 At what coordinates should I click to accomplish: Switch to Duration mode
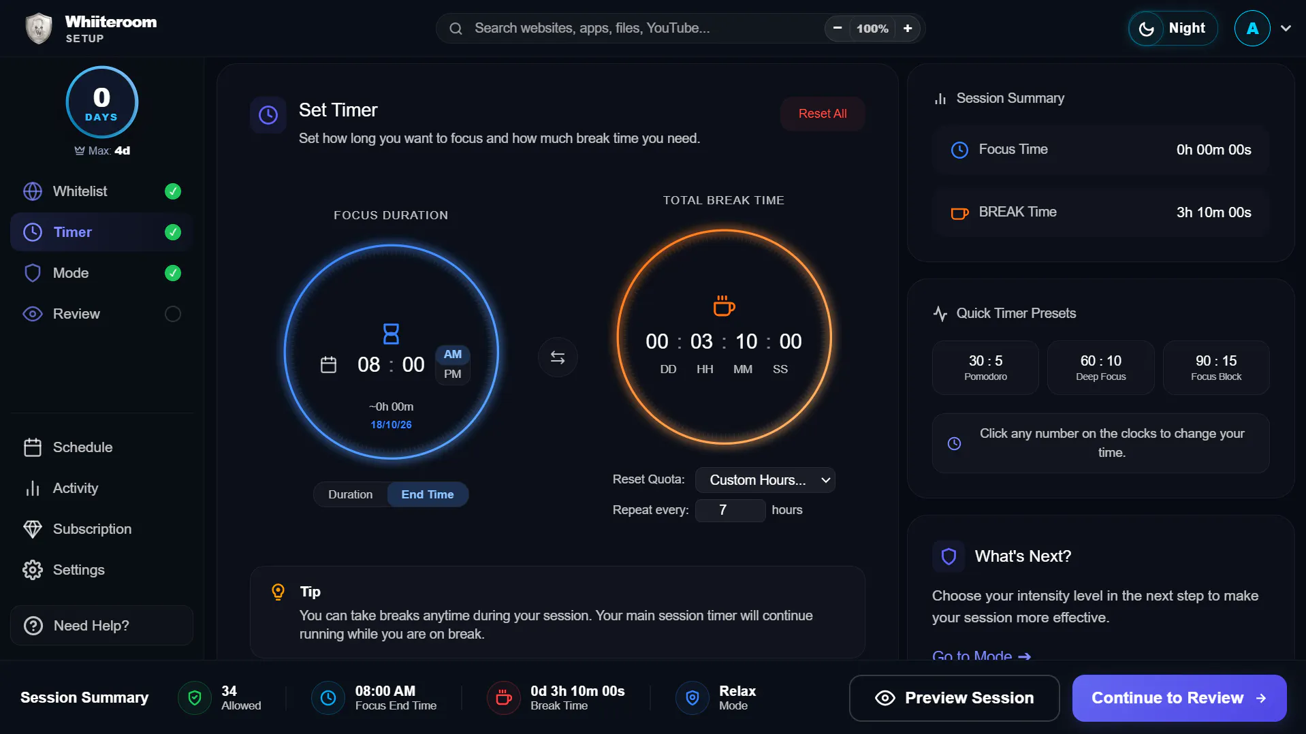coord(351,494)
